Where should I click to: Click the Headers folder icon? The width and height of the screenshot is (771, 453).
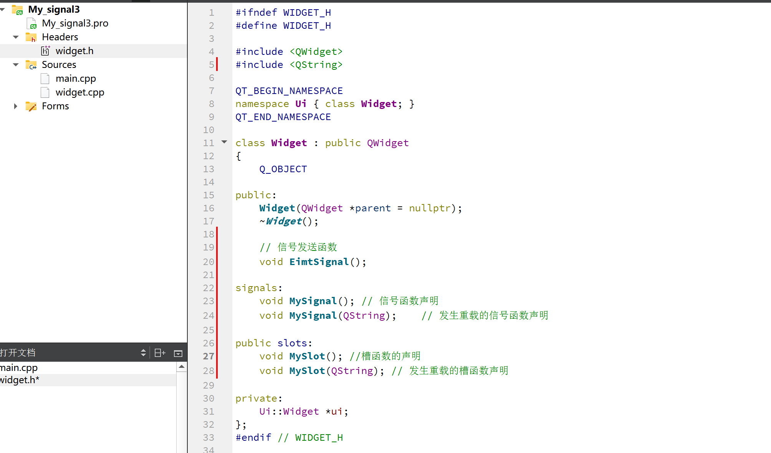pos(31,37)
